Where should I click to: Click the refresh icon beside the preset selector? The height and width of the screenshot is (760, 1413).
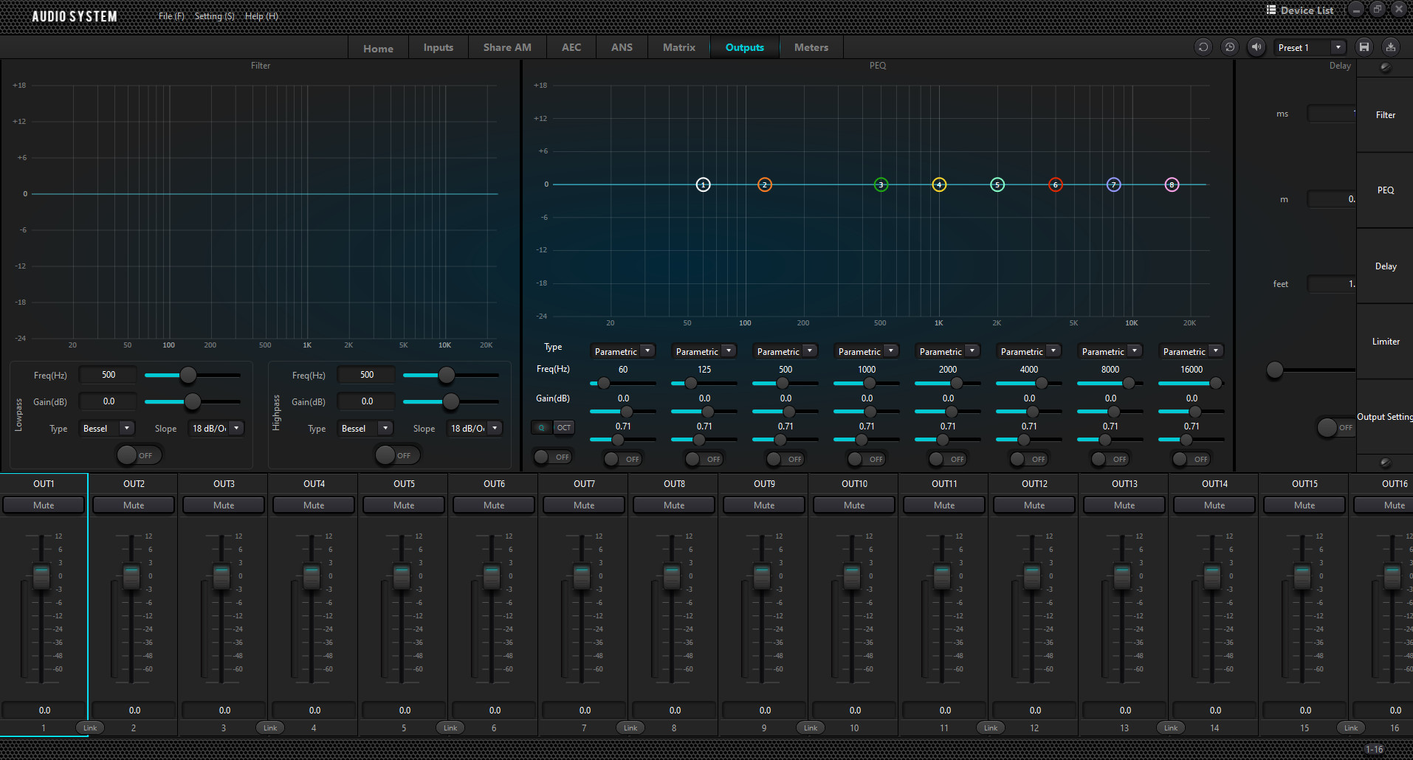(1203, 47)
